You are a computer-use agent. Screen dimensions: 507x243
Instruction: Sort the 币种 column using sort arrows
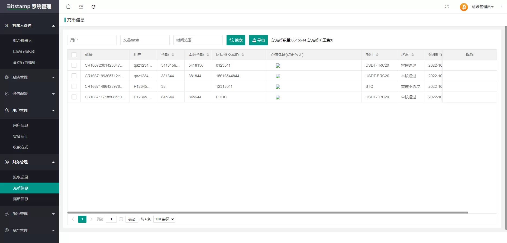pos(377,55)
